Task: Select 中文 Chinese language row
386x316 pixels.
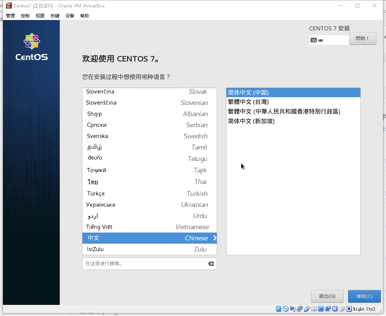Action: point(150,238)
